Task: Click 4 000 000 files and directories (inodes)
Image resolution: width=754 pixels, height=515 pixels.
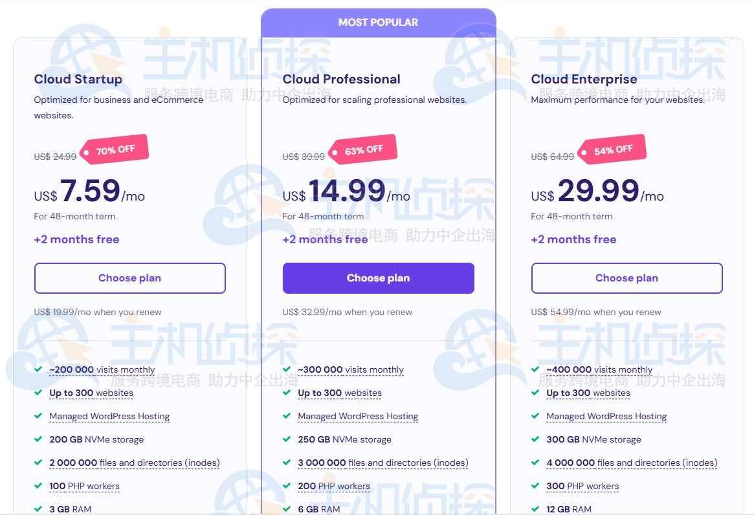Action: (x=632, y=463)
